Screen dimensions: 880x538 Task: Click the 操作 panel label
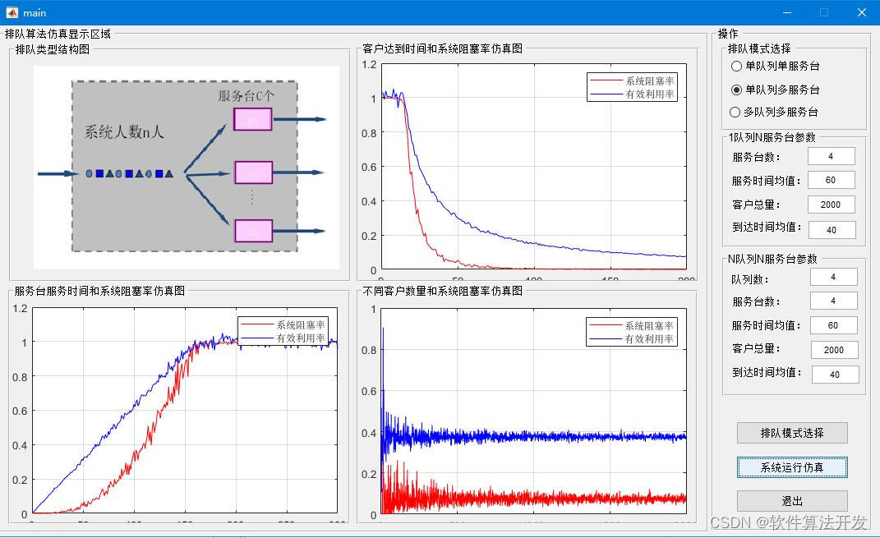click(x=728, y=34)
